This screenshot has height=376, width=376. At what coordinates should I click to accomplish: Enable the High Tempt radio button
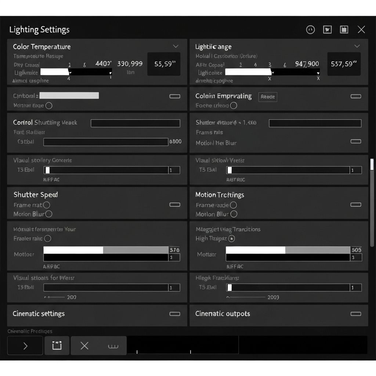click(x=232, y=238)
